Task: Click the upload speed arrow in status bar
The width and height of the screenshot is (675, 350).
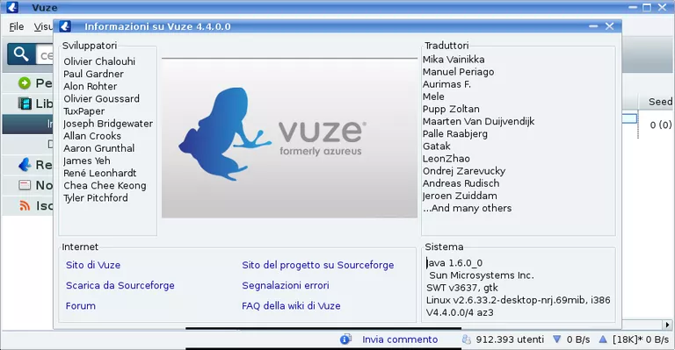Action: [603, 339]
